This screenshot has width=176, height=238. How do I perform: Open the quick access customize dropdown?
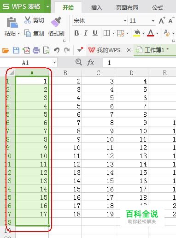point(80,50)
